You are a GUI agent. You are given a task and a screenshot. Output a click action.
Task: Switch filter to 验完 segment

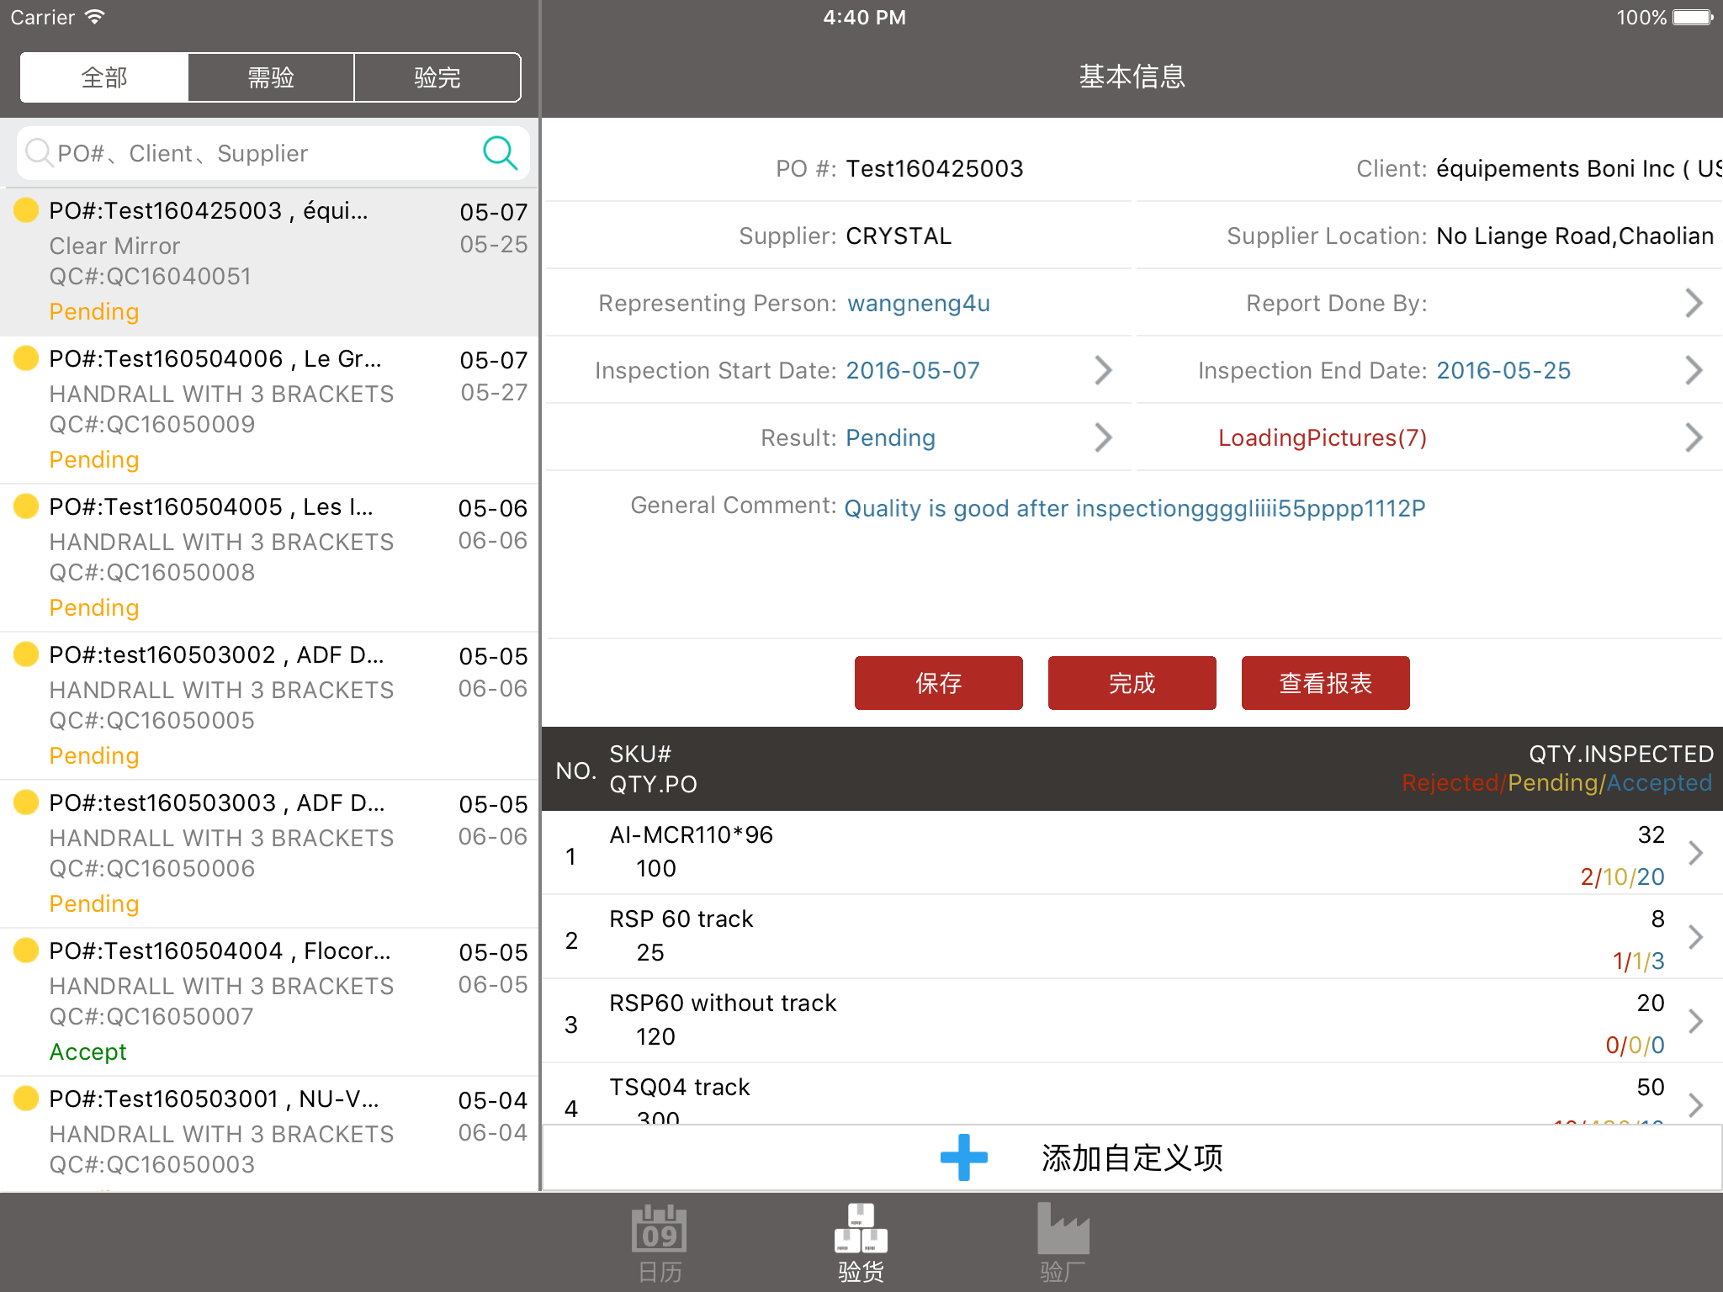[x=437, y=77]
